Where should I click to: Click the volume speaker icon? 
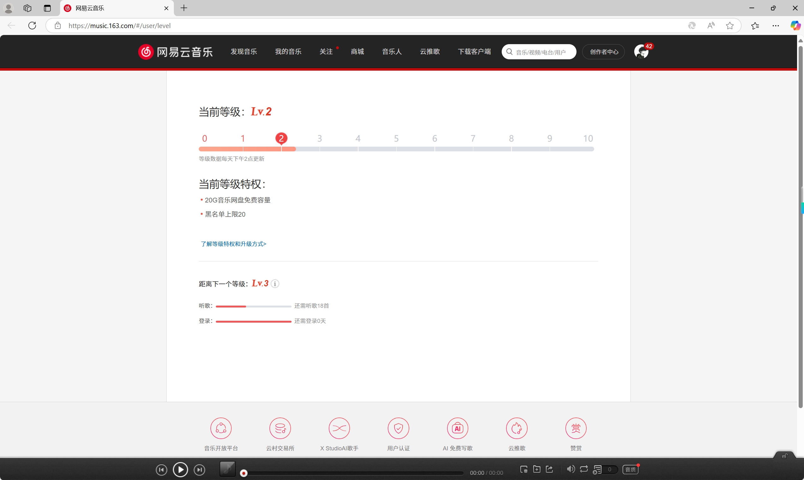(x=571, y=469)
